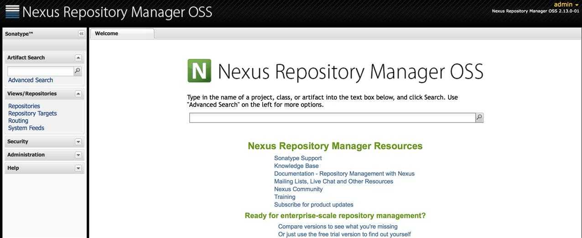Click the striped Nexus header logo icon
The height and width of the screenshot is (238, 582).
tap(12, 12)
